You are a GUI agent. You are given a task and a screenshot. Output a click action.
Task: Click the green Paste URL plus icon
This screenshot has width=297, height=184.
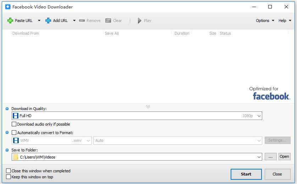click(10, 21)
